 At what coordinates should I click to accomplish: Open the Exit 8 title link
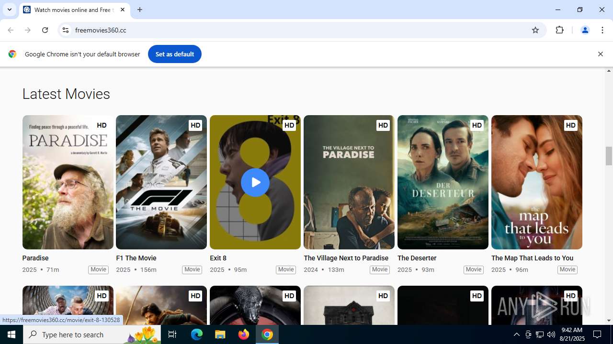click(218, 258)
